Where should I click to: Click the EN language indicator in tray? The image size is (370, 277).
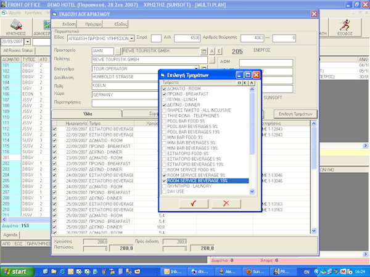[306, 272]
